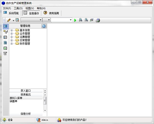Click the small up arrow beside 录入窗口
Screen dimensions: 154x124
45,91
